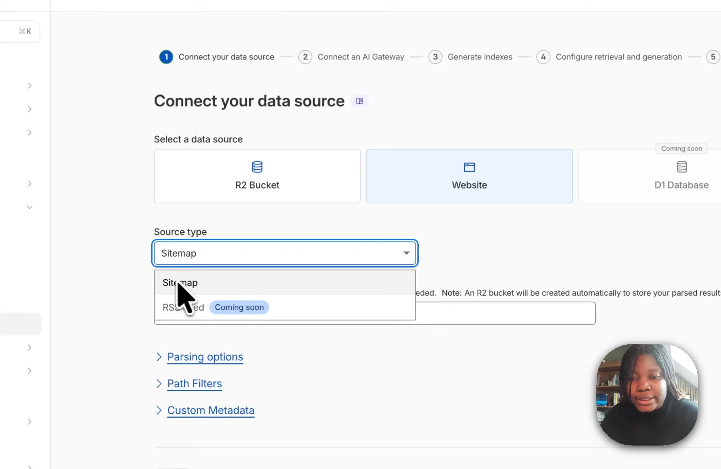The width and height of the screenshot is (721, 469).
Task: Collapse the expanded sidebar section
Action: [x=29, y=207]
